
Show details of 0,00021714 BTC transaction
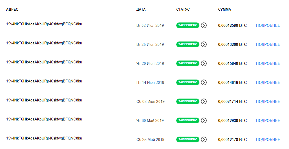268,102
